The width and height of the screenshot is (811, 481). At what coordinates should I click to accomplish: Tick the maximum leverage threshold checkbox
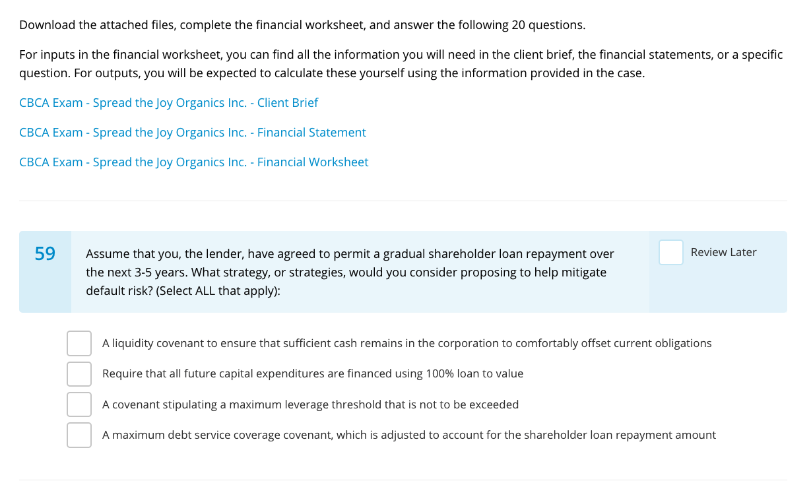tap(79, 404)
